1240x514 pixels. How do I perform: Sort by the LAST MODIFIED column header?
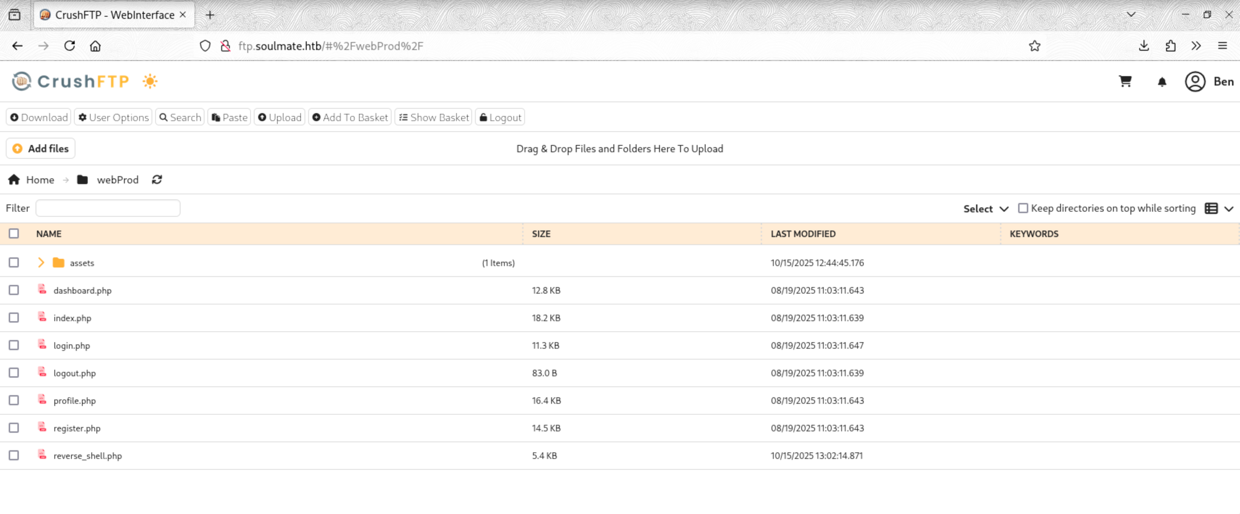click(803, 233)
